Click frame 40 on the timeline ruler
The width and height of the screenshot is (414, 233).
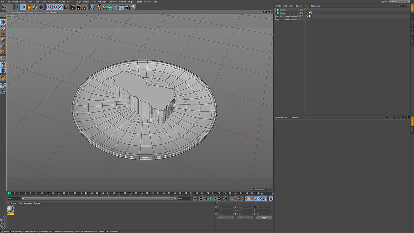tap(119, 193)
